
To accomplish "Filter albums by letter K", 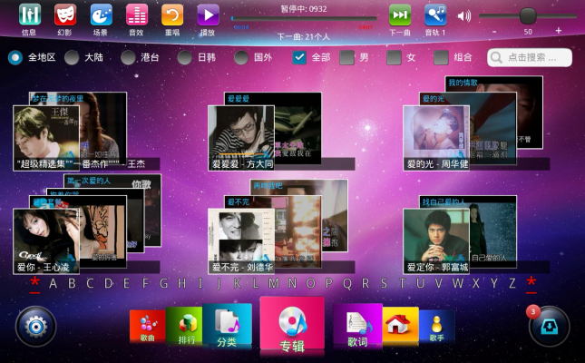I will pos(237,283).
